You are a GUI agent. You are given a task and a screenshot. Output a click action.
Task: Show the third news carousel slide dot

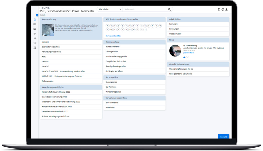pyautogui.click(x=188, y=57)
